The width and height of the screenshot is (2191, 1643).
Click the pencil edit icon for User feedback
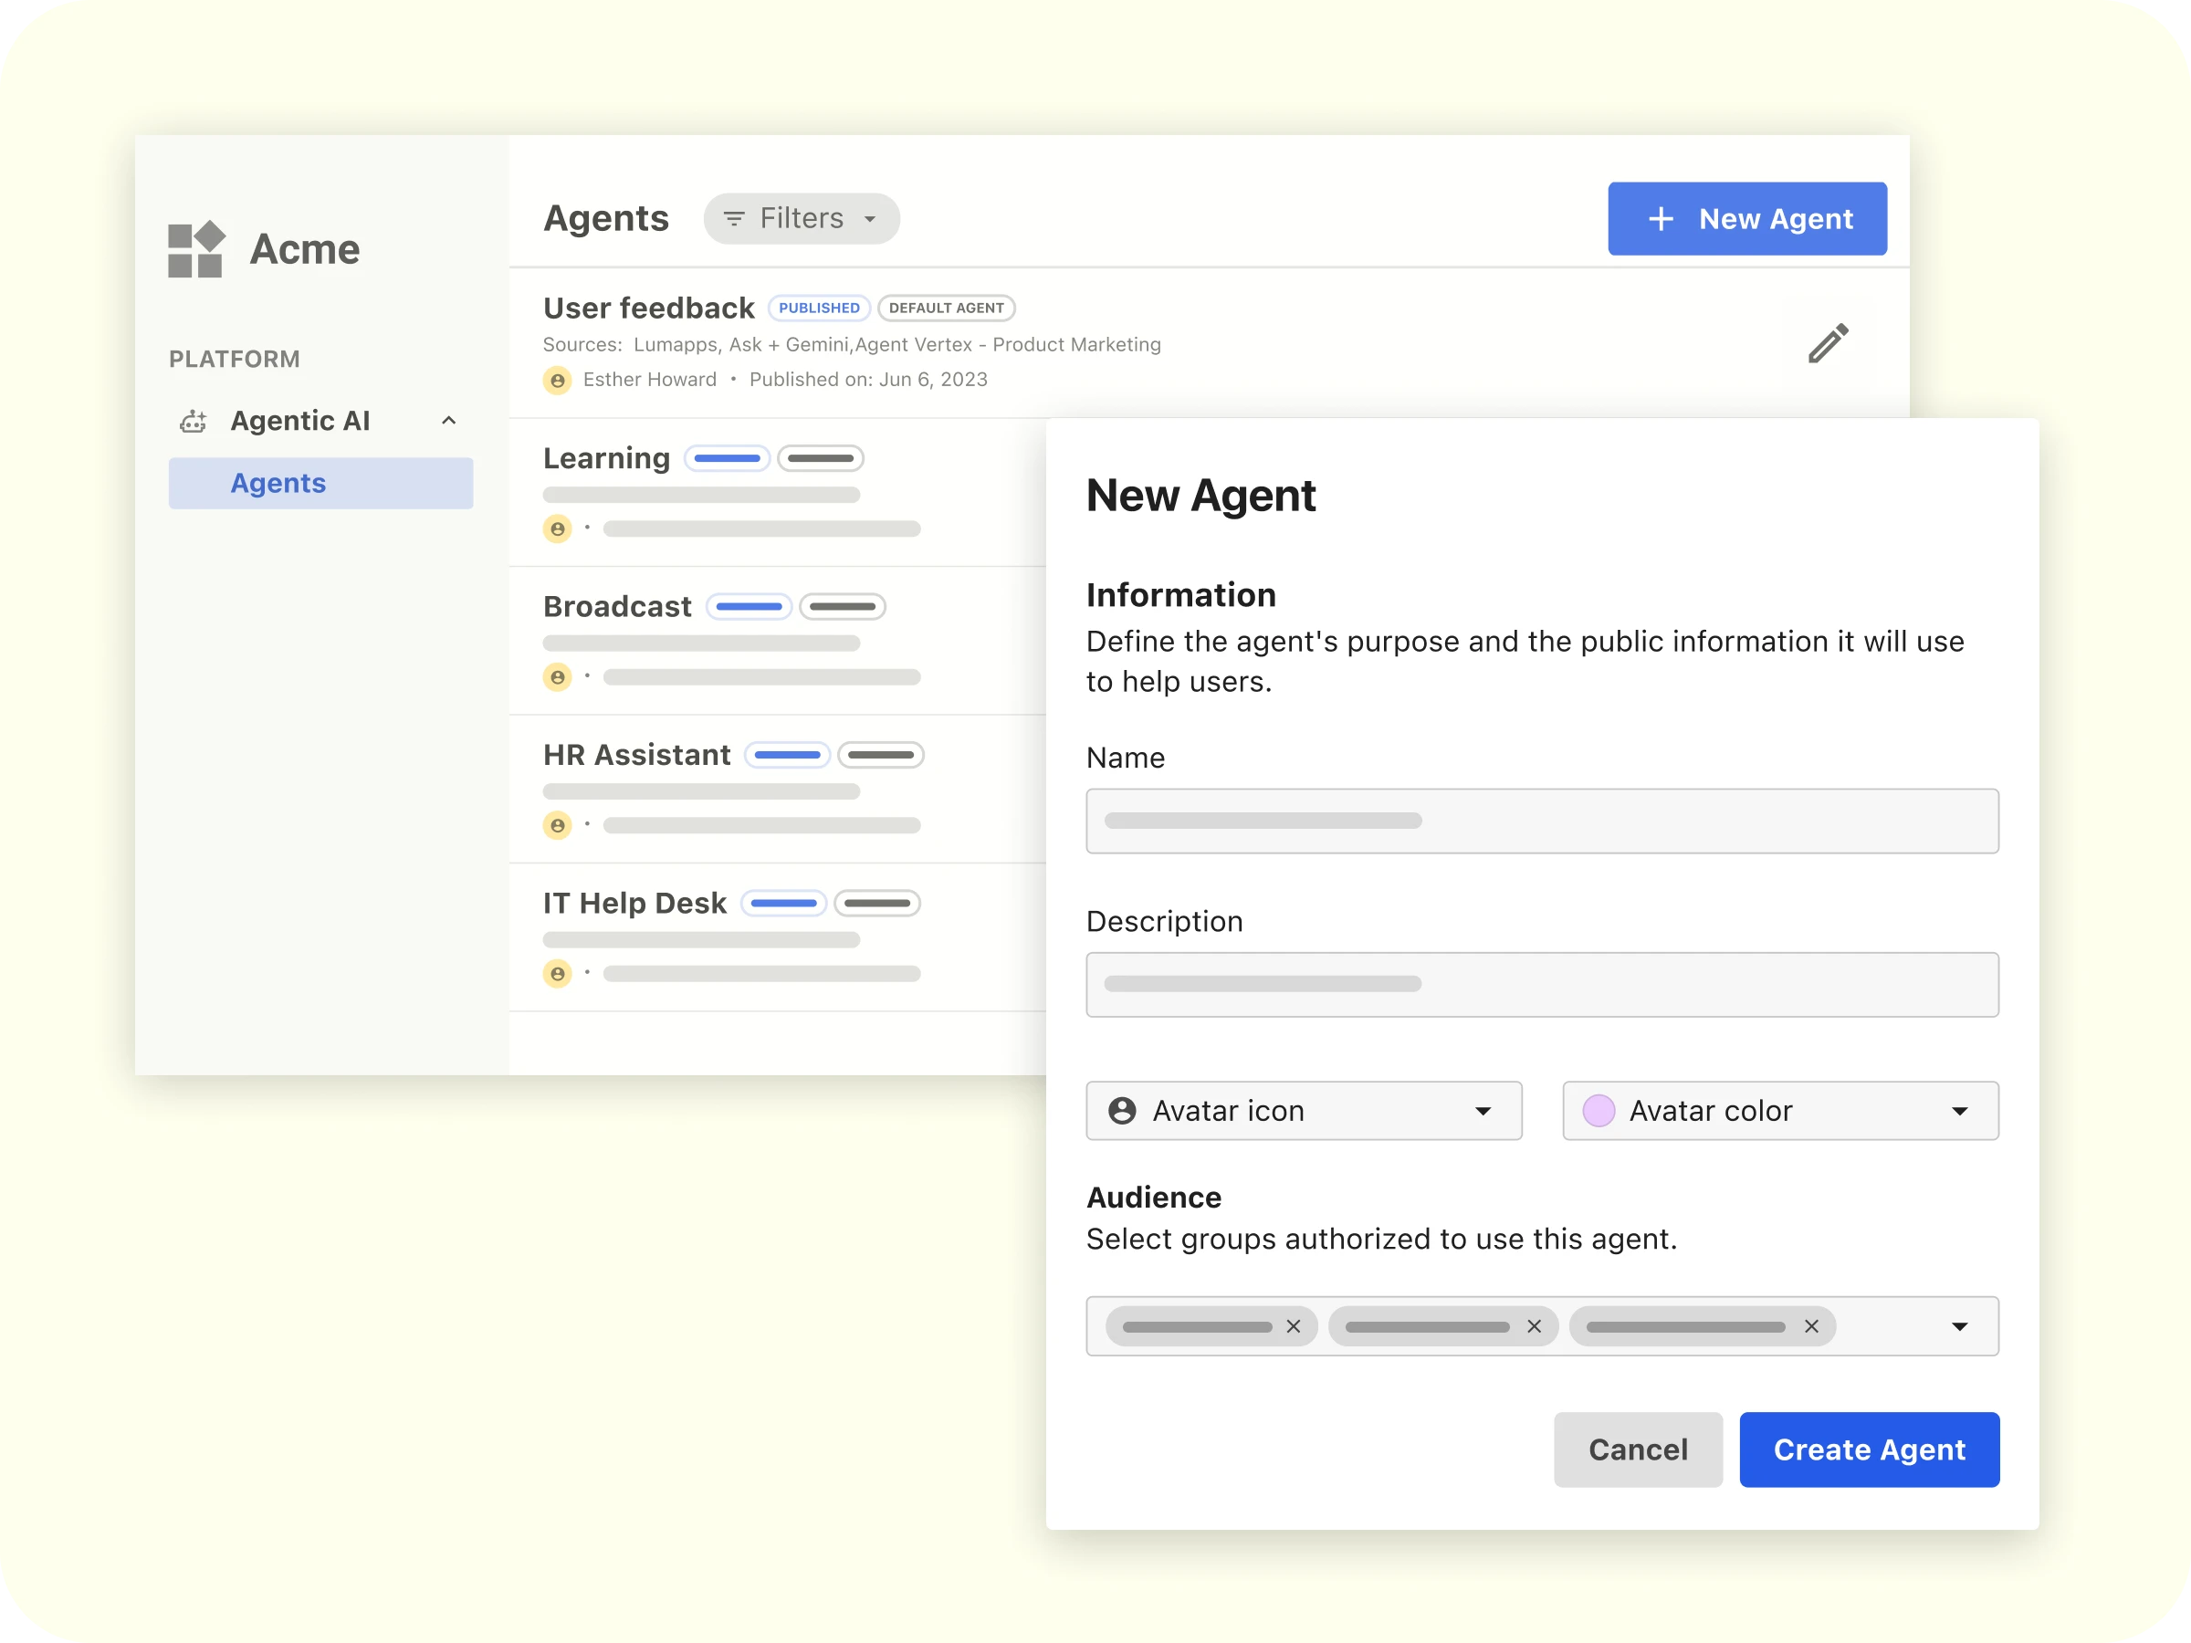(1828, 343)
